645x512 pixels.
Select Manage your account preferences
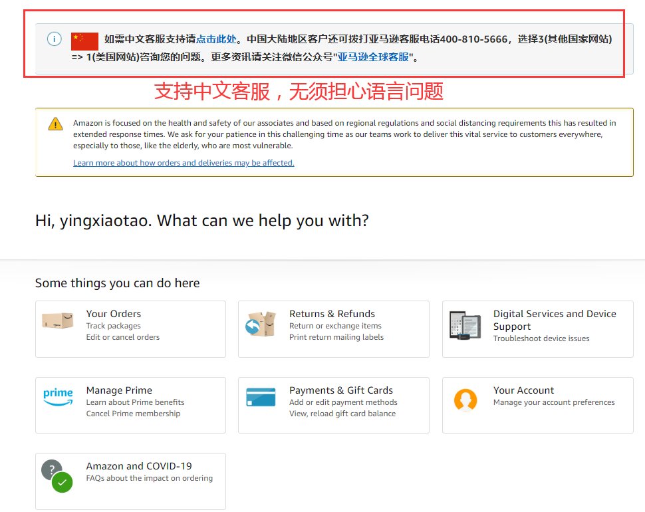click(554, 402)
